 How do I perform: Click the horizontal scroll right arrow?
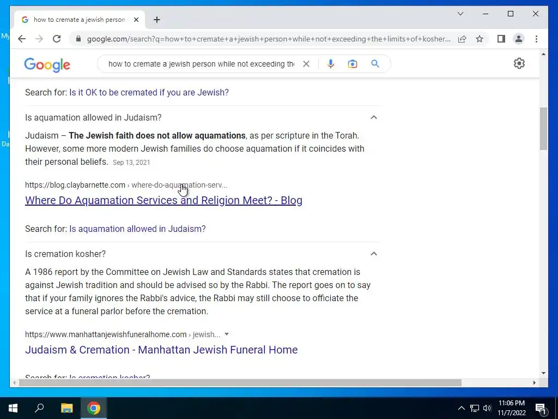point(534,382)
